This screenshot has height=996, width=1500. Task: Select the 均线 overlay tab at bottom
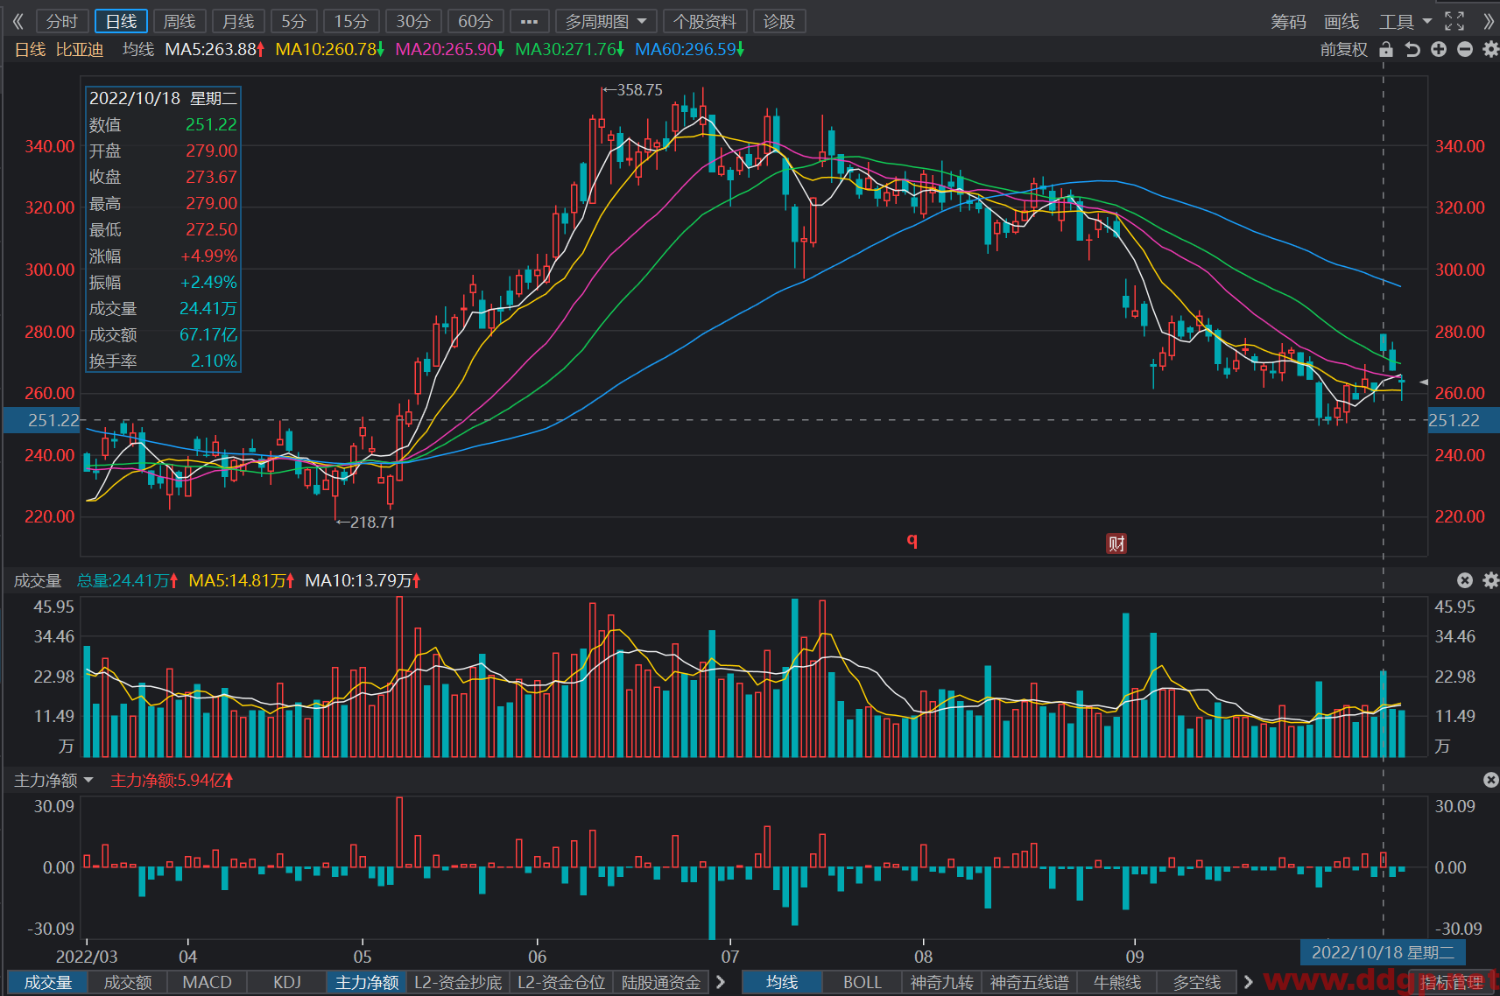[x=782, y=982]
